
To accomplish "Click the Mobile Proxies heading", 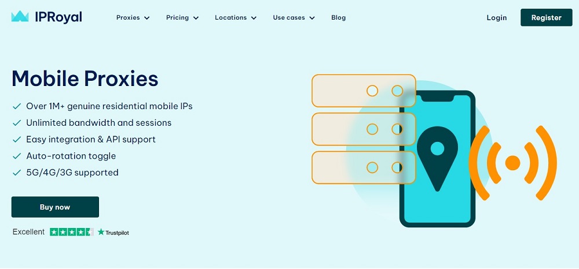I will 85,79.
